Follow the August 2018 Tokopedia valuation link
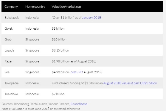Image resolution: width=166 pixels, height=111 pixels. pos(130,83)
